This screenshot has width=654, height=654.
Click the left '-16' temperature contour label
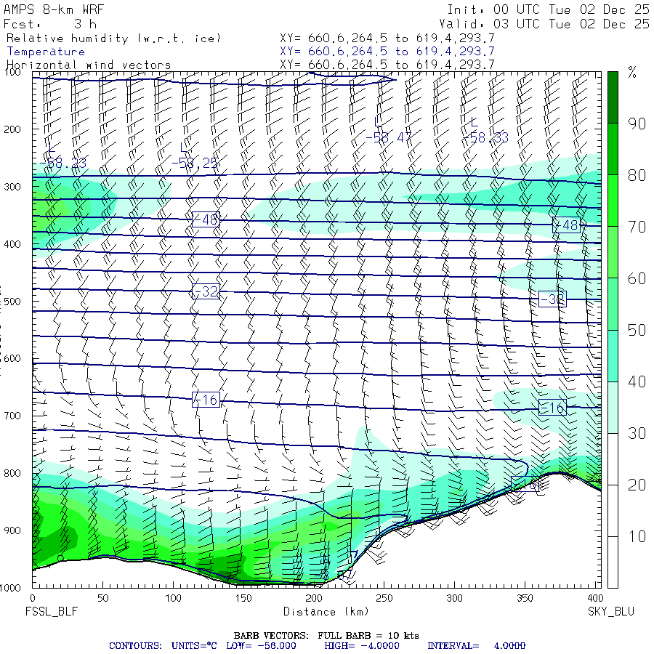tap(206, 400)
